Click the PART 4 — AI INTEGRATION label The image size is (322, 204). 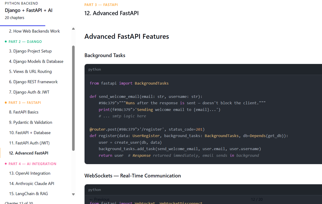32,164
